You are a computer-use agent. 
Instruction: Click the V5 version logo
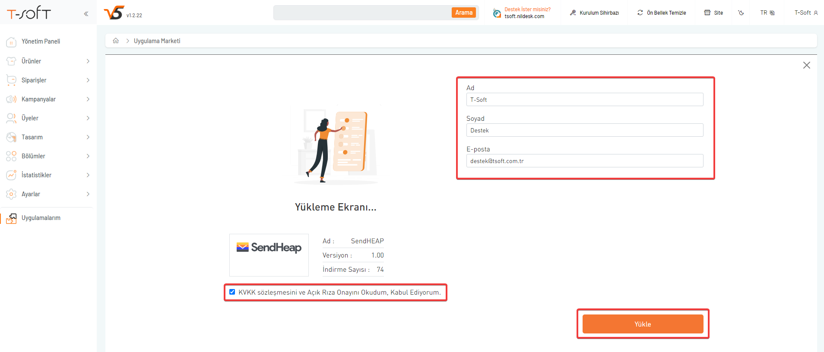tap(114, 13)
